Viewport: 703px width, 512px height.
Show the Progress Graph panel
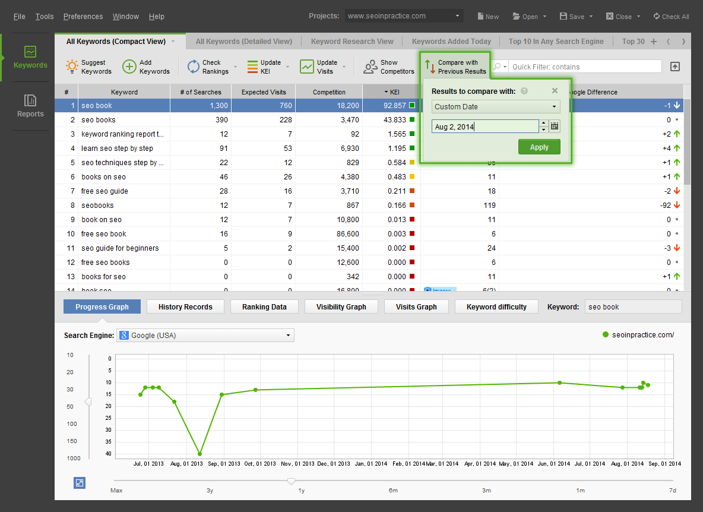coord(102,306)
